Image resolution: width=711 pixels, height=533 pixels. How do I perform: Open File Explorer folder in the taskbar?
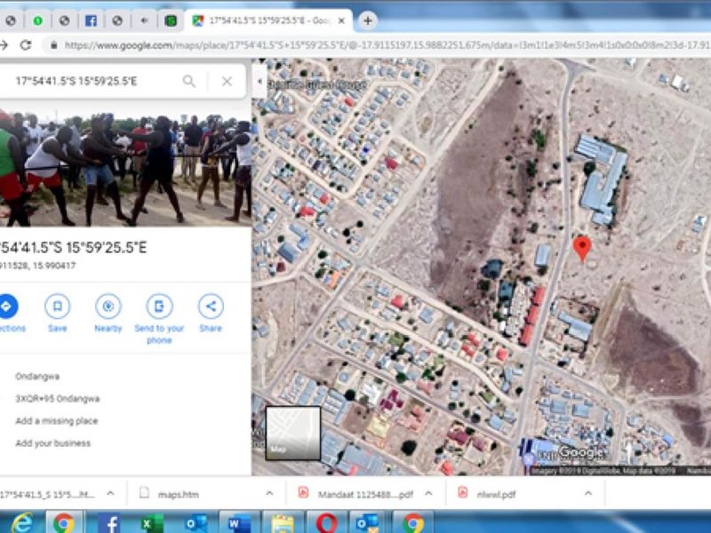pos(283,522)
